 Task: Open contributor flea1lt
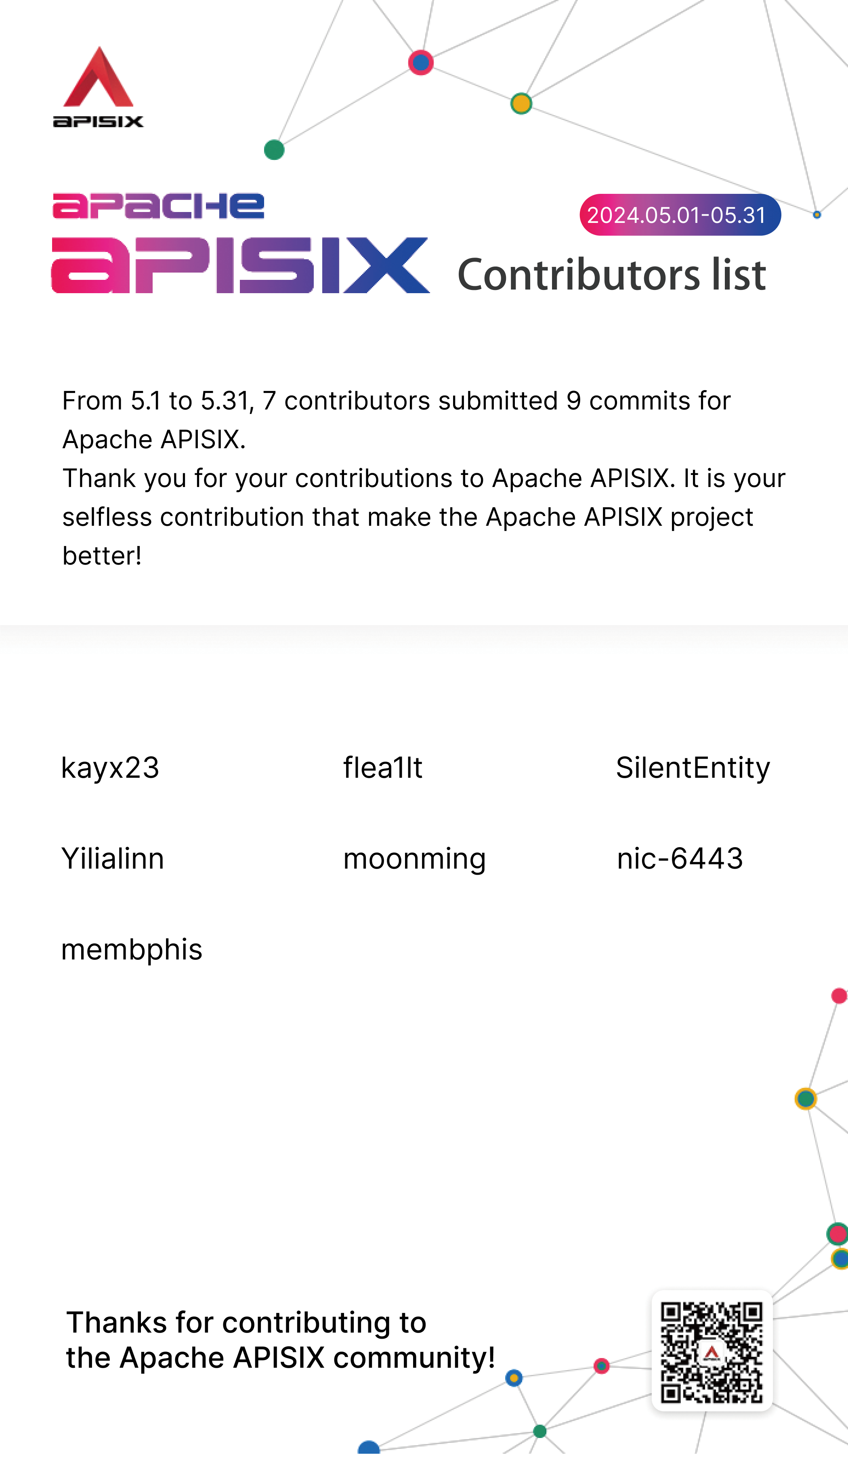coord(382,768)
